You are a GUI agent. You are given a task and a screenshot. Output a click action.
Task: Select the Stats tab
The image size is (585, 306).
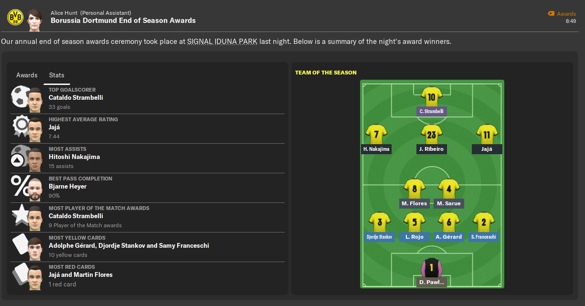pyautogui.click(x=57, y=75)
